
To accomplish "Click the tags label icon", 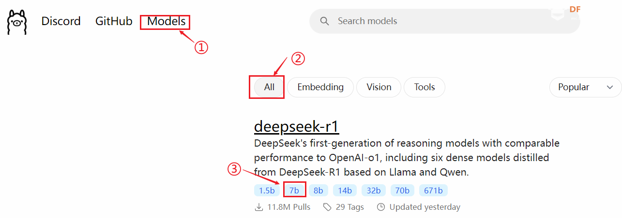I will [x=327, y=207].
